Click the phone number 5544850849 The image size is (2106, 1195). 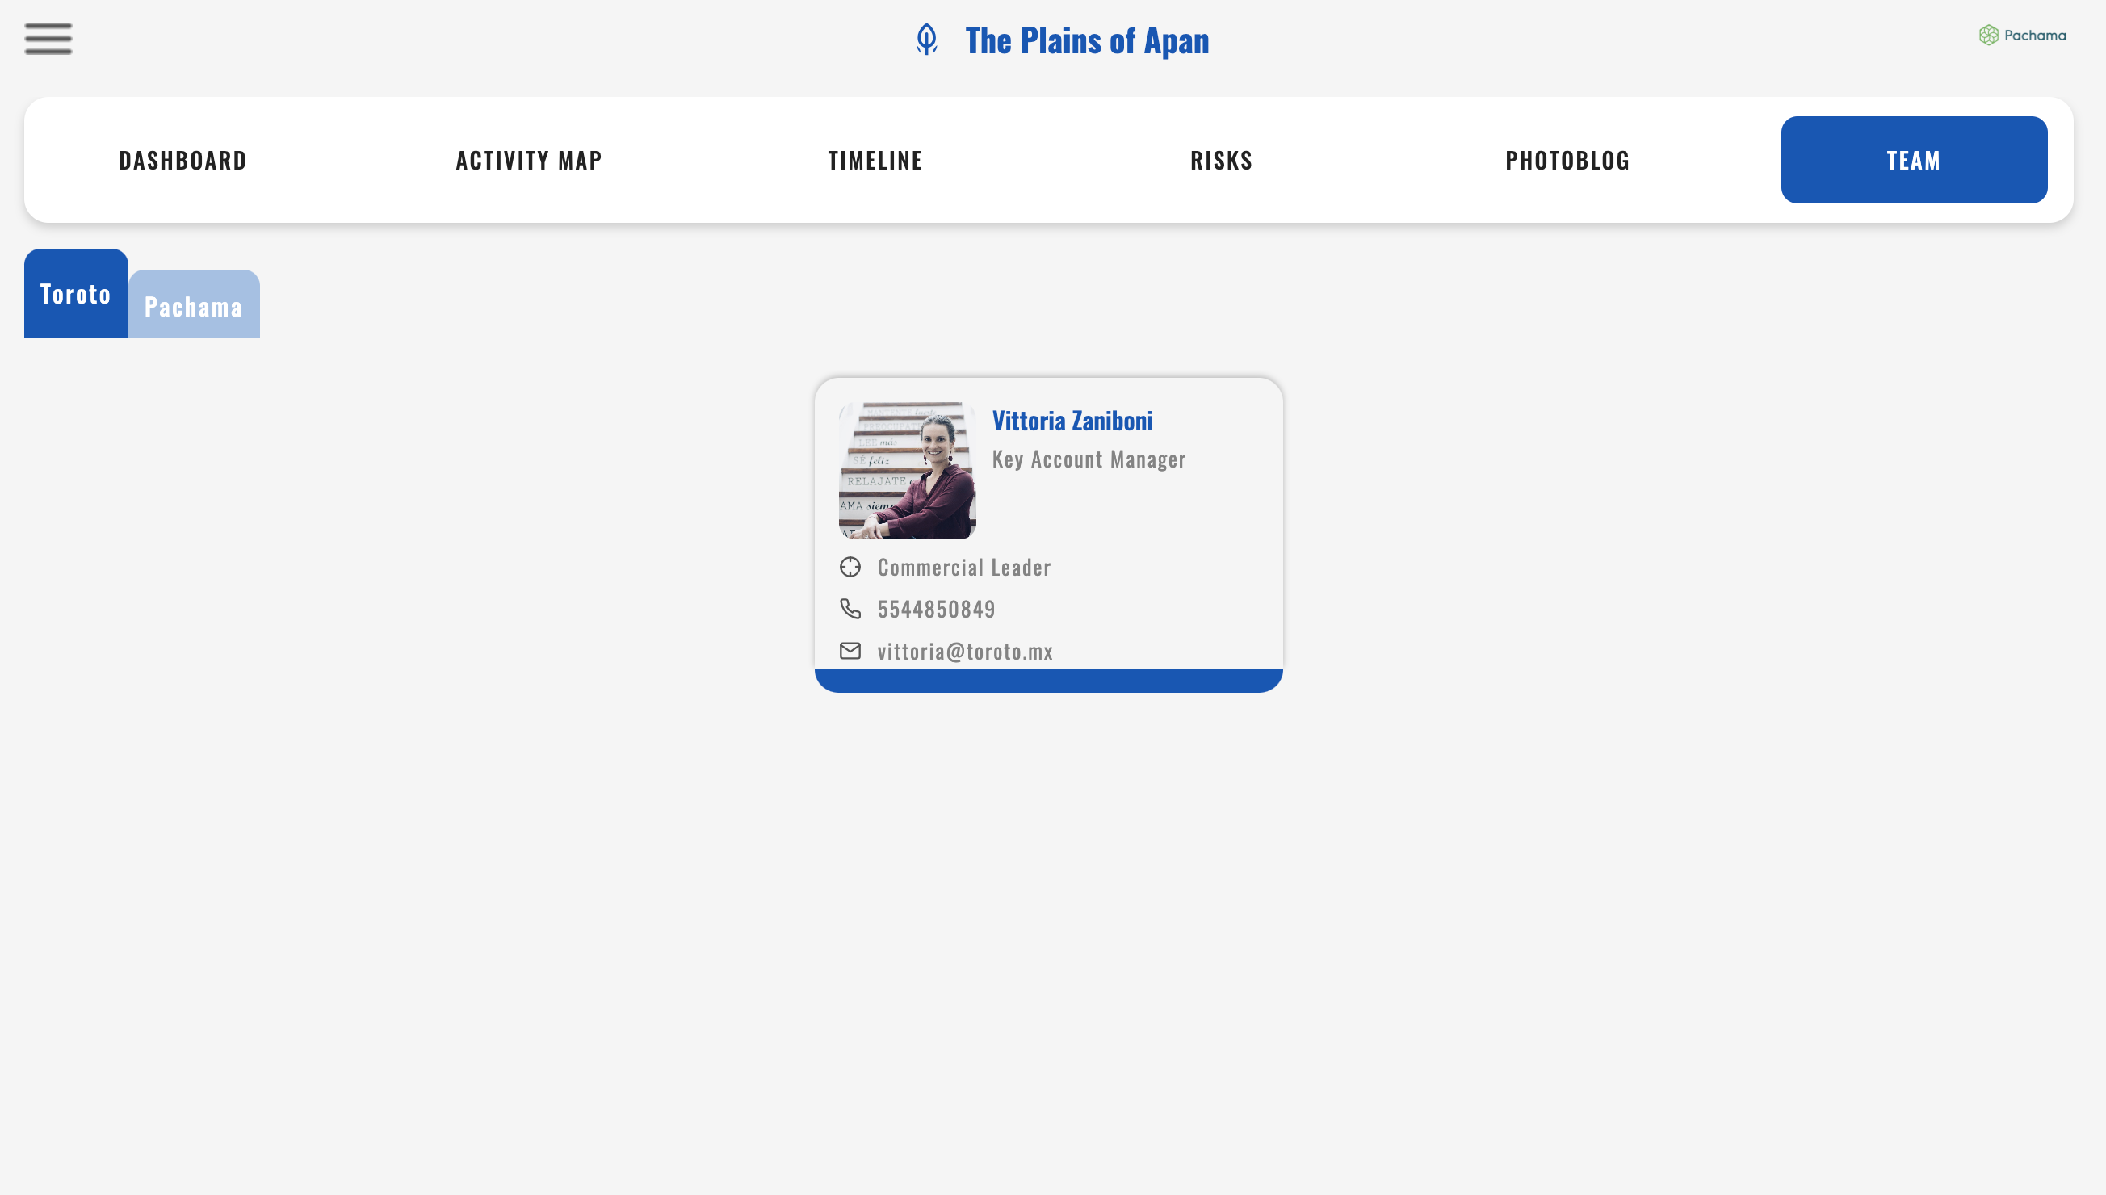[936, 609]
